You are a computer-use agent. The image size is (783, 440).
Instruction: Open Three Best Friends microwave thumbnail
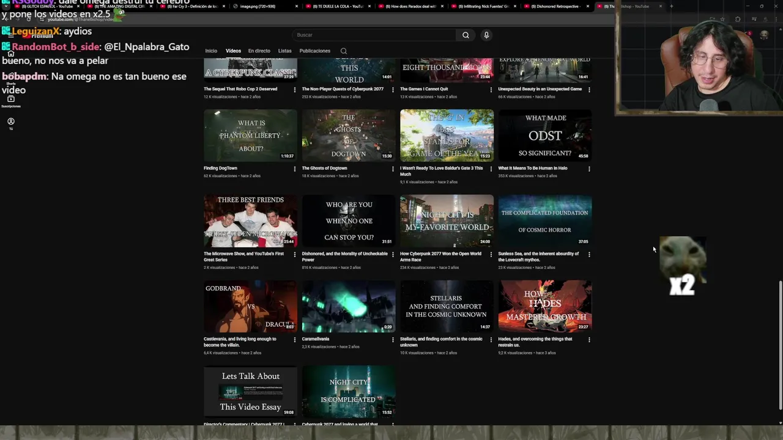point(250,221)
